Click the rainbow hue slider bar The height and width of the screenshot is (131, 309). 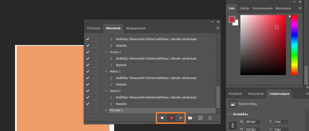point(295,45)
